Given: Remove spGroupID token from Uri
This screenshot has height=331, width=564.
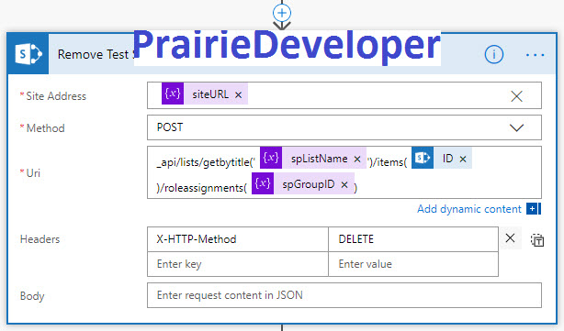Looking at the screenshot, I should pos(344,184).
